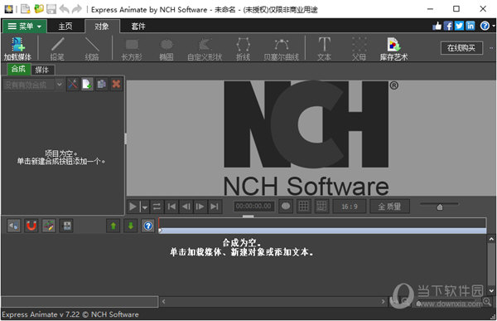Image resolution: width=497 pixels, height=321 pixels.
Task: Share on LinkedIn icon
Action: coord(470,26)
